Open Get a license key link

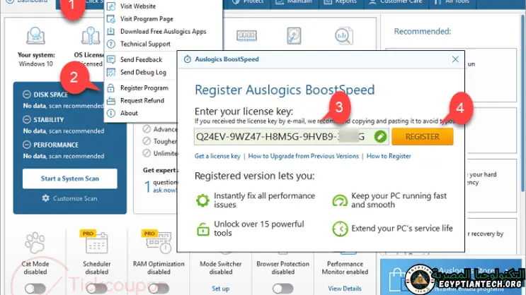[x=217, y=156]
